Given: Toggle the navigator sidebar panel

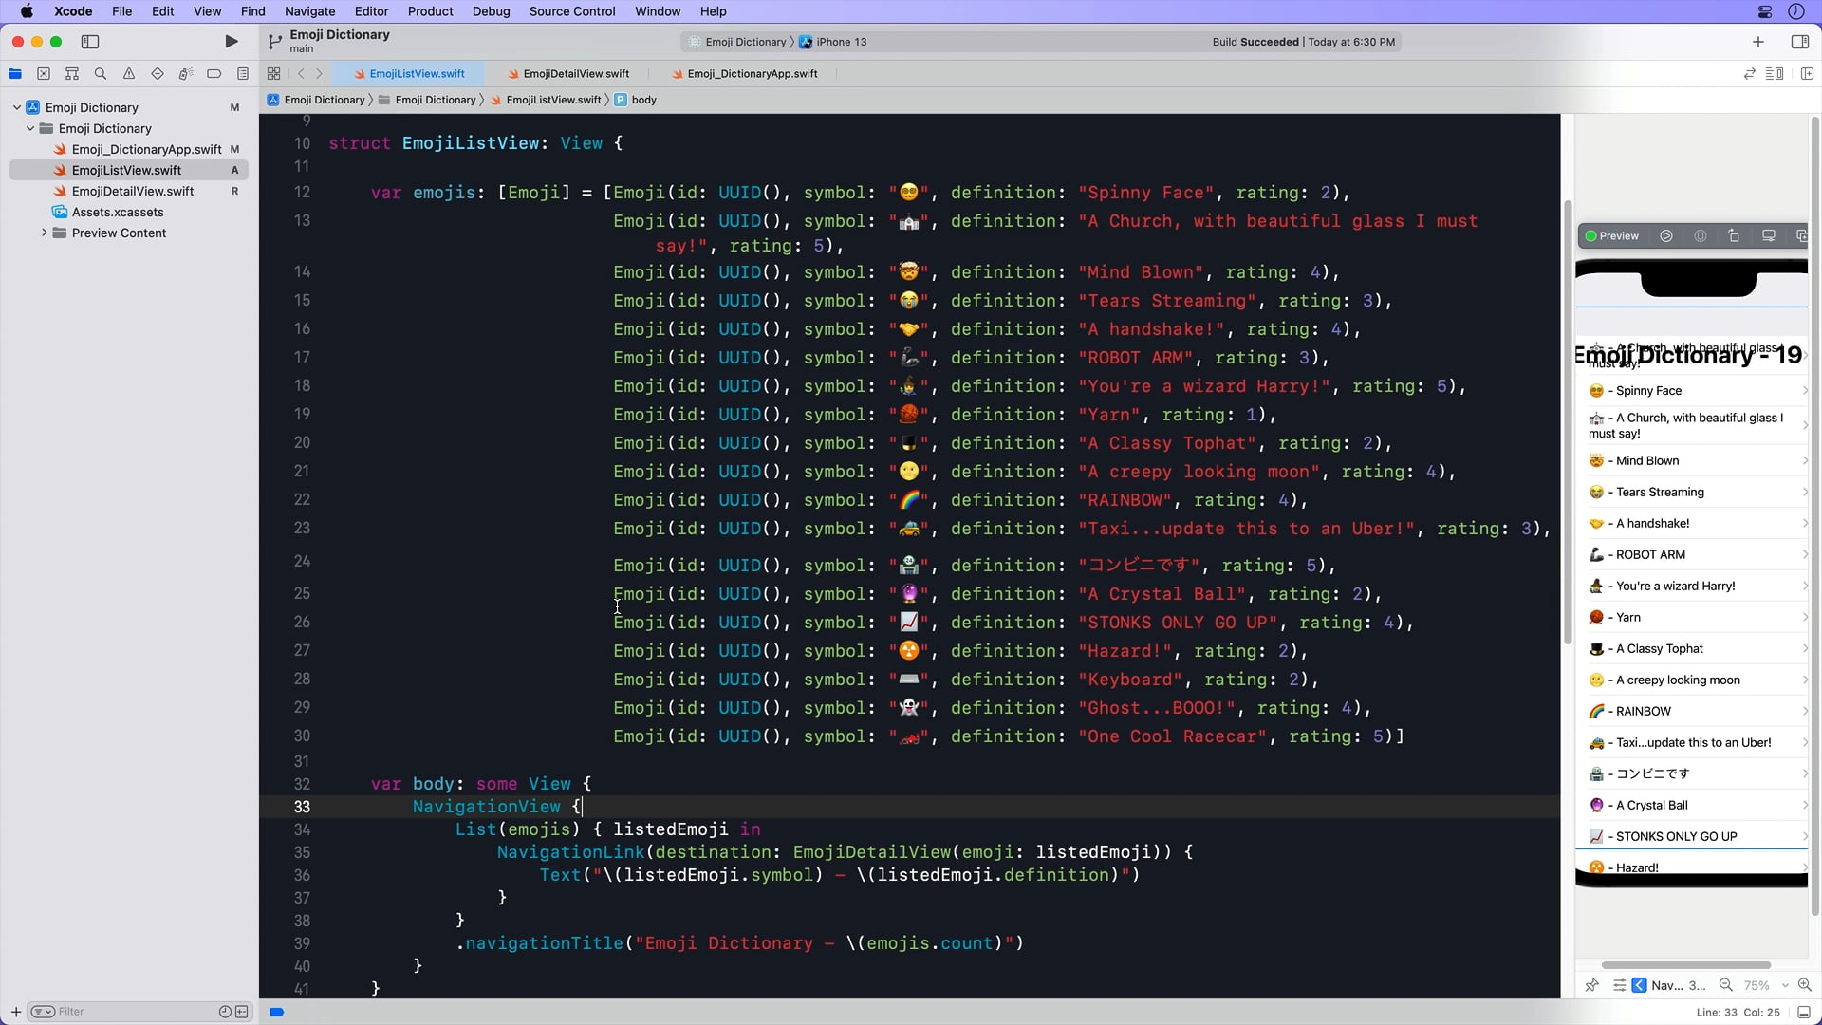Looking at the screenshot, I should tap(90, 42).
